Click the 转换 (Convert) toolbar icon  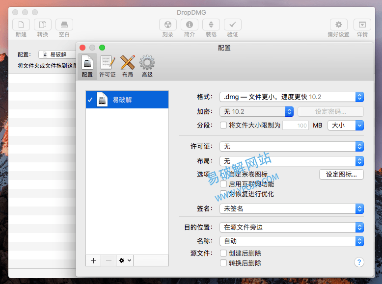click(43, 25)
